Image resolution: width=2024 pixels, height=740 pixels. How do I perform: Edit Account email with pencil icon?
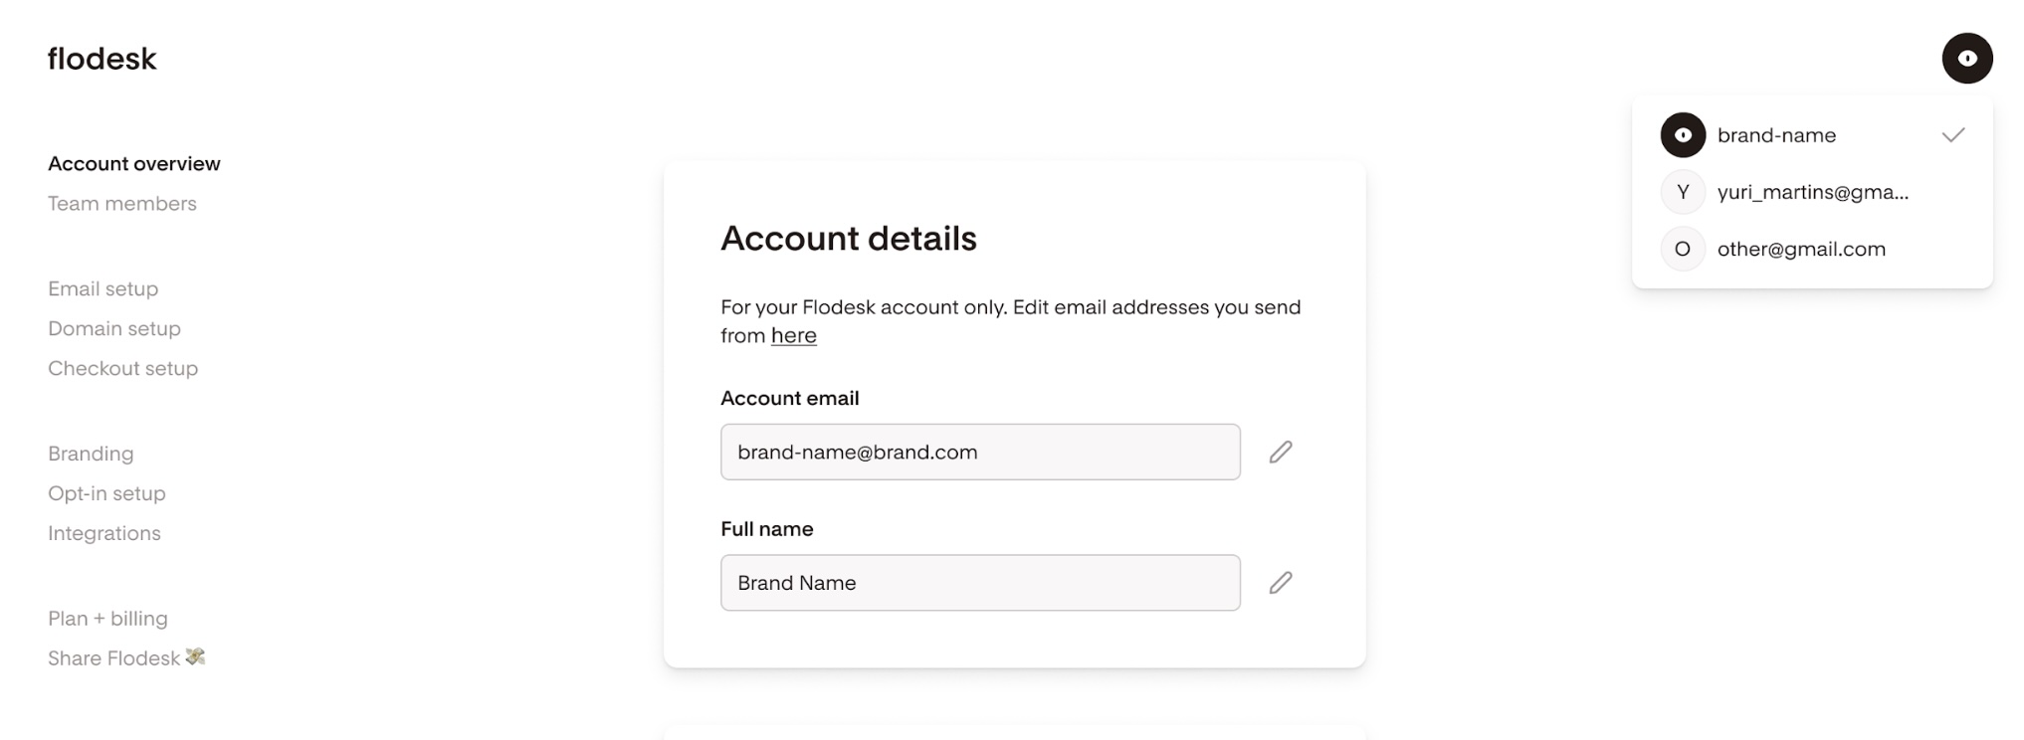pyautogui.click(x=1281, y=452)
